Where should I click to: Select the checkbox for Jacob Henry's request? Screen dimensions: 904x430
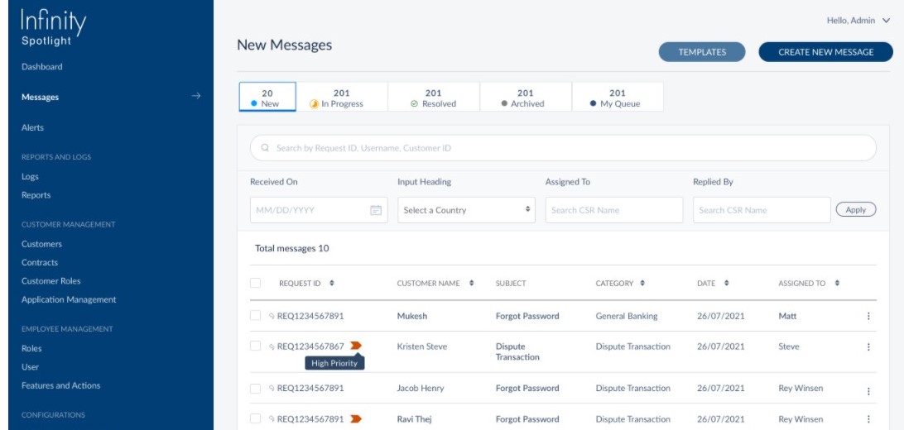[256, 387]
